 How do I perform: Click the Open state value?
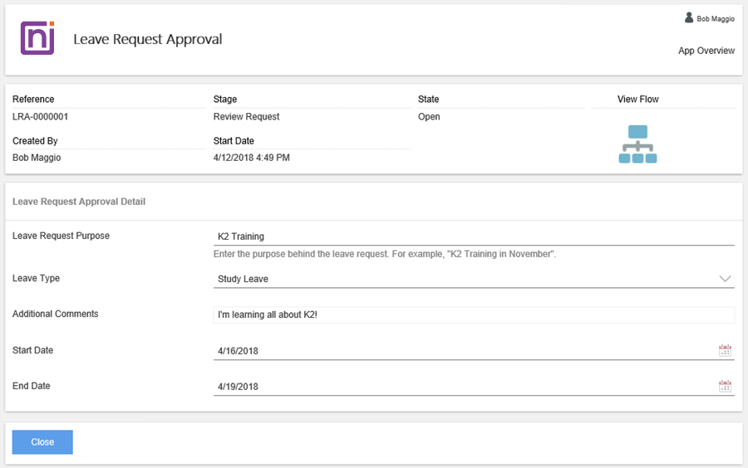click(429, 117)
